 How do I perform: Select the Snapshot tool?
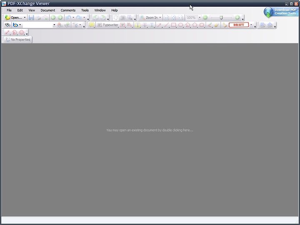coord(122,17)
